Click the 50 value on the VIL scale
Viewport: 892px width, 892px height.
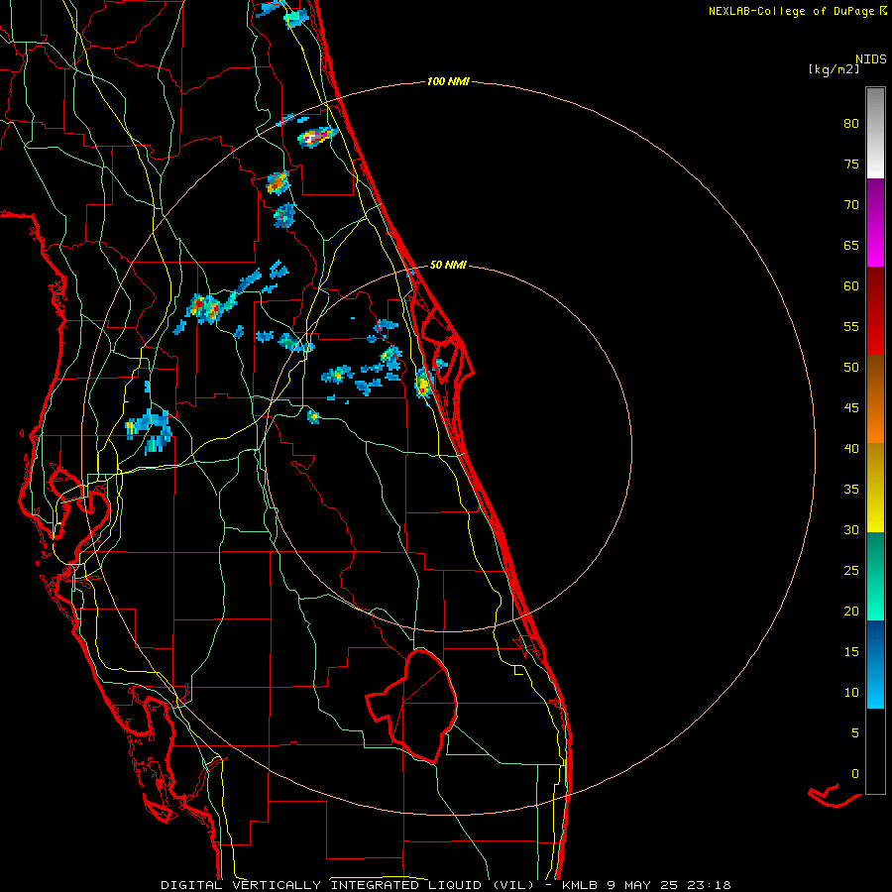pos(851,367)
